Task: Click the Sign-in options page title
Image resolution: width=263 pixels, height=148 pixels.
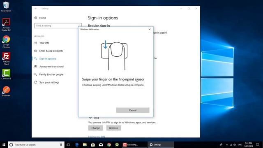Action: 103,18
